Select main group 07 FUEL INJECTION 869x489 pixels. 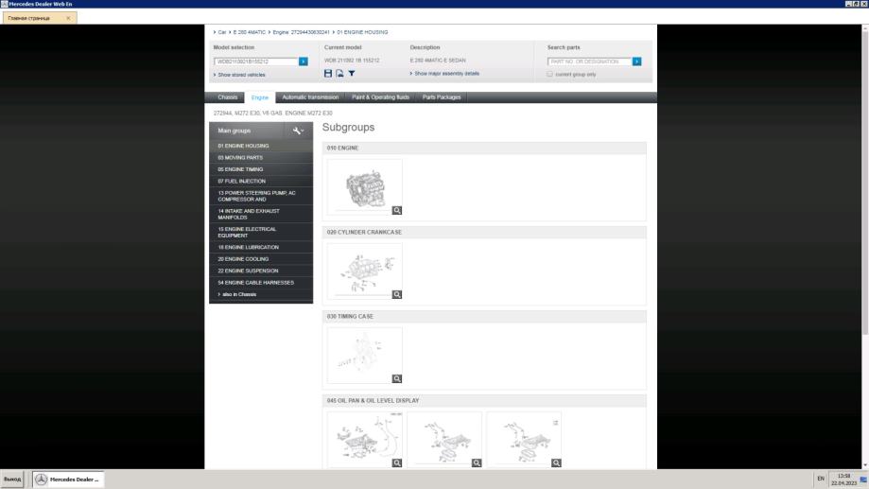pos(261,181)
